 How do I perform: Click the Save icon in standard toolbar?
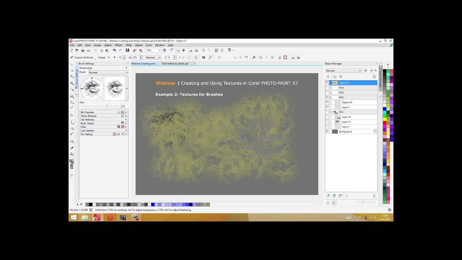pyautogui.click(x=83, y=51)
